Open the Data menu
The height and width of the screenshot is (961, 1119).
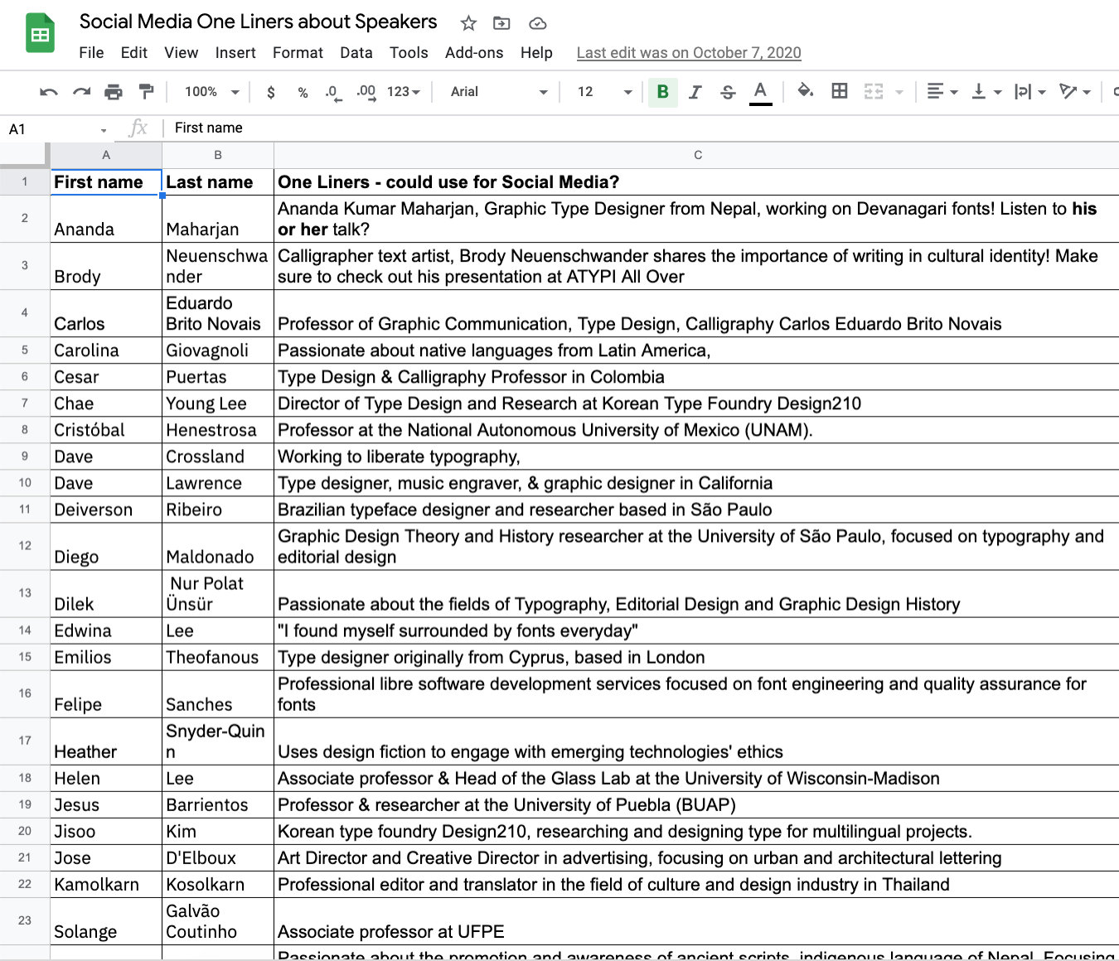tap(356, 53)
